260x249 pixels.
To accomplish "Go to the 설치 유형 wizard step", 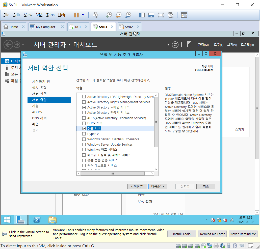I will point(39,88).
